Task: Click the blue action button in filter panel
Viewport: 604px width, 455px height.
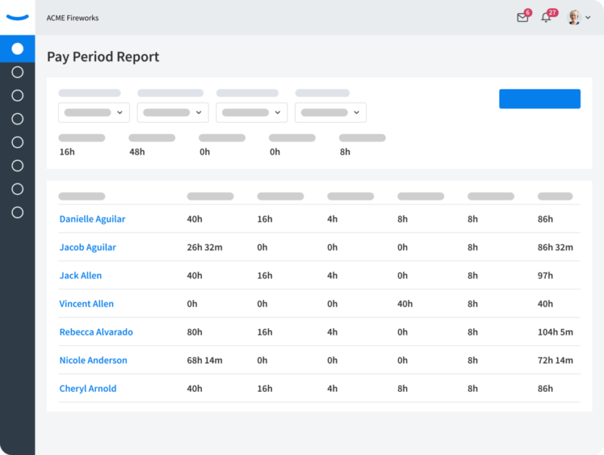Action: (x=539, y=99)
